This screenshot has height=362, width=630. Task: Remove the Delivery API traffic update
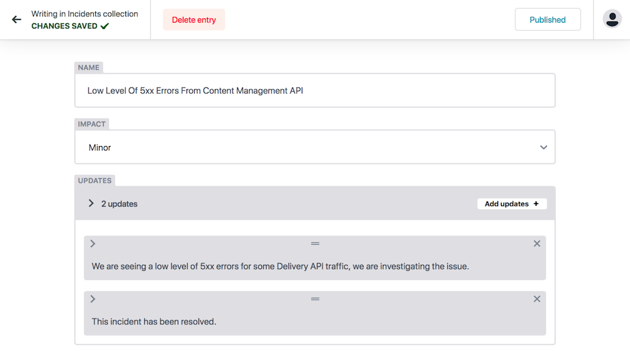pyautogui.click(x=537, y=244)
